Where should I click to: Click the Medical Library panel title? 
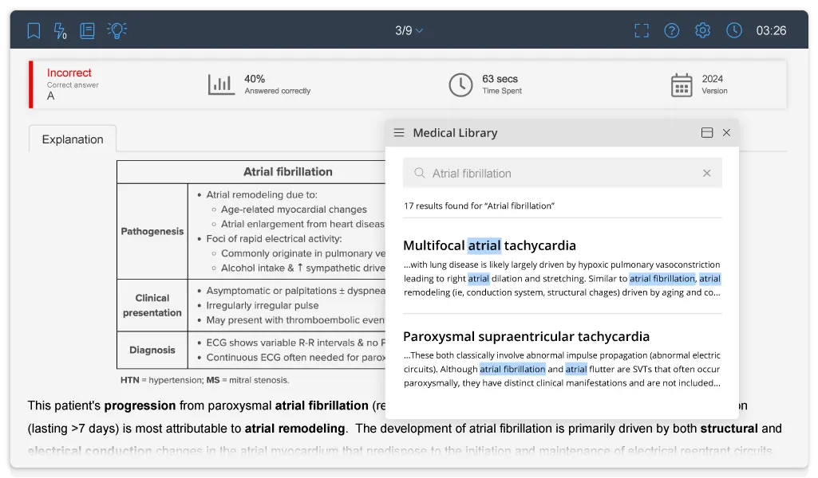click(455, 133)
